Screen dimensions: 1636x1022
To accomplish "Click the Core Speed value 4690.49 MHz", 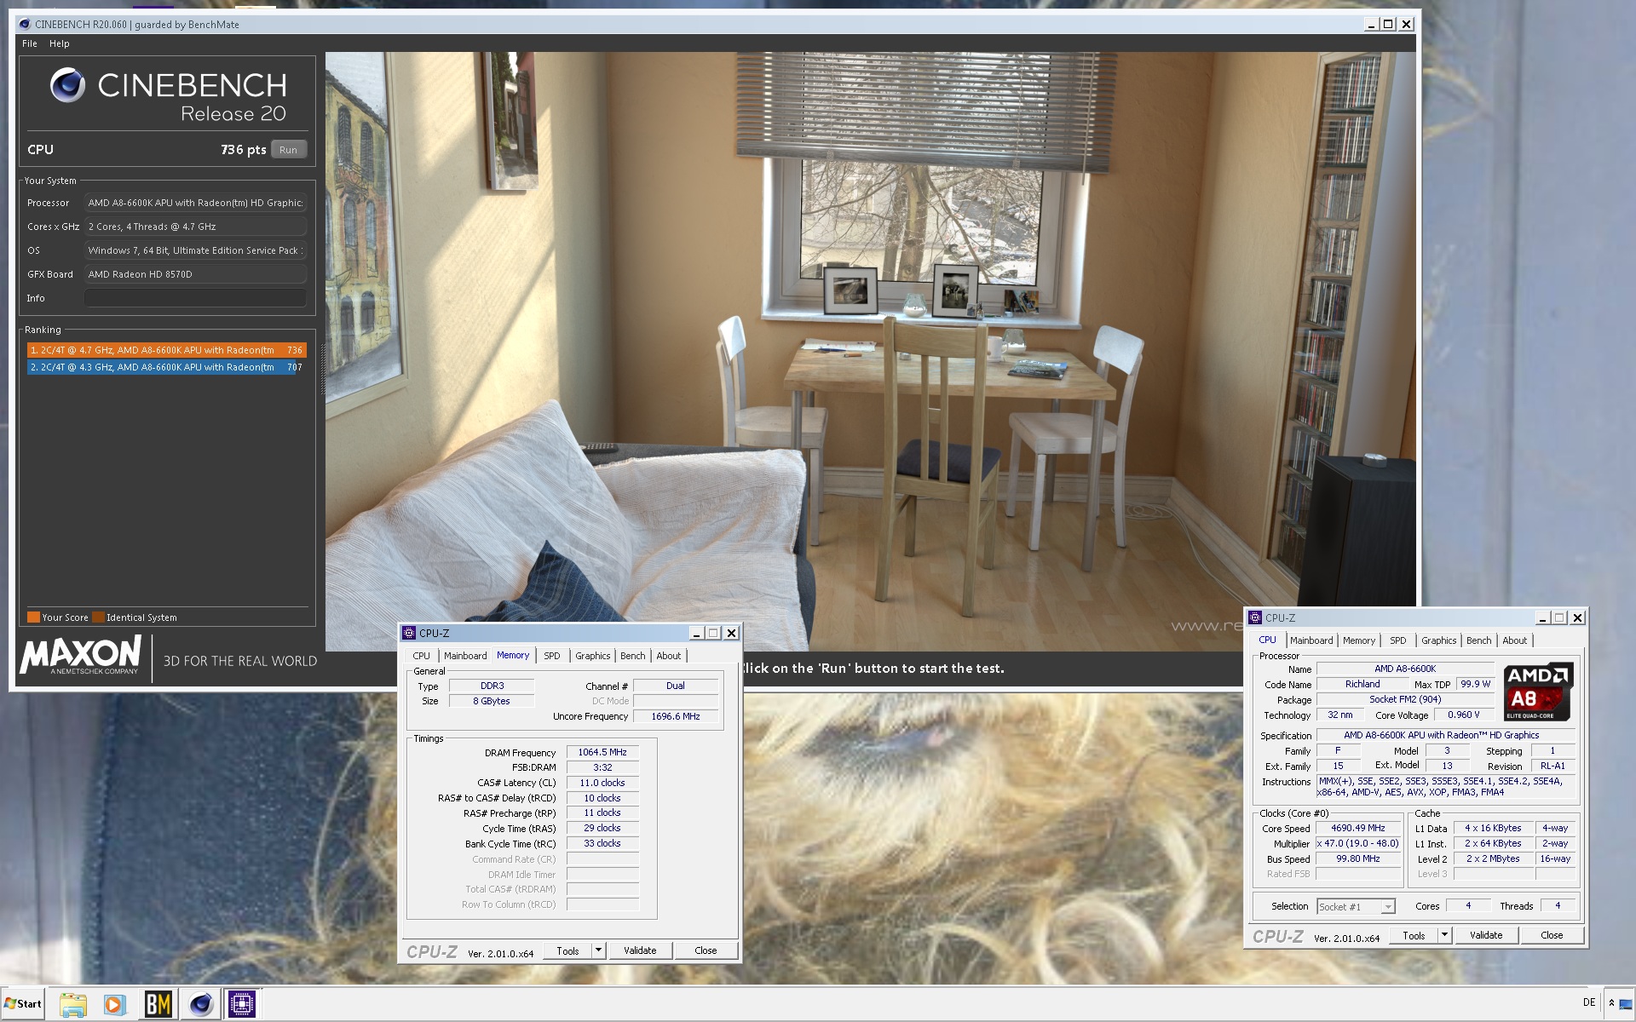I will [x=1358, y=828].
